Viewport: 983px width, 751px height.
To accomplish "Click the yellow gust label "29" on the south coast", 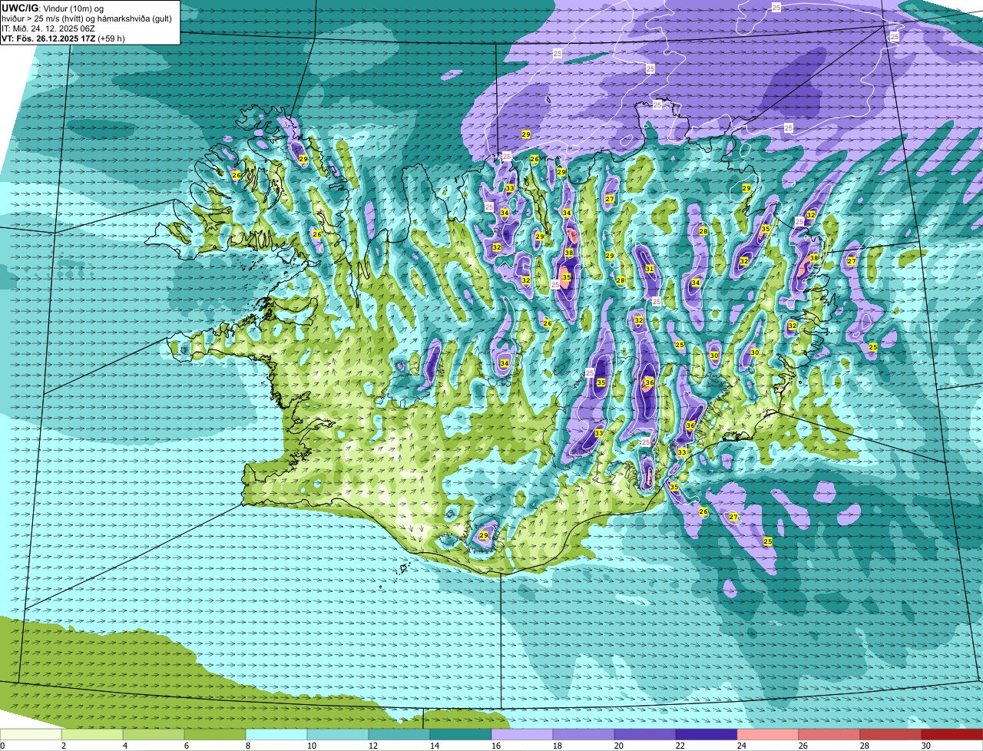I will [x=484, y=535].
